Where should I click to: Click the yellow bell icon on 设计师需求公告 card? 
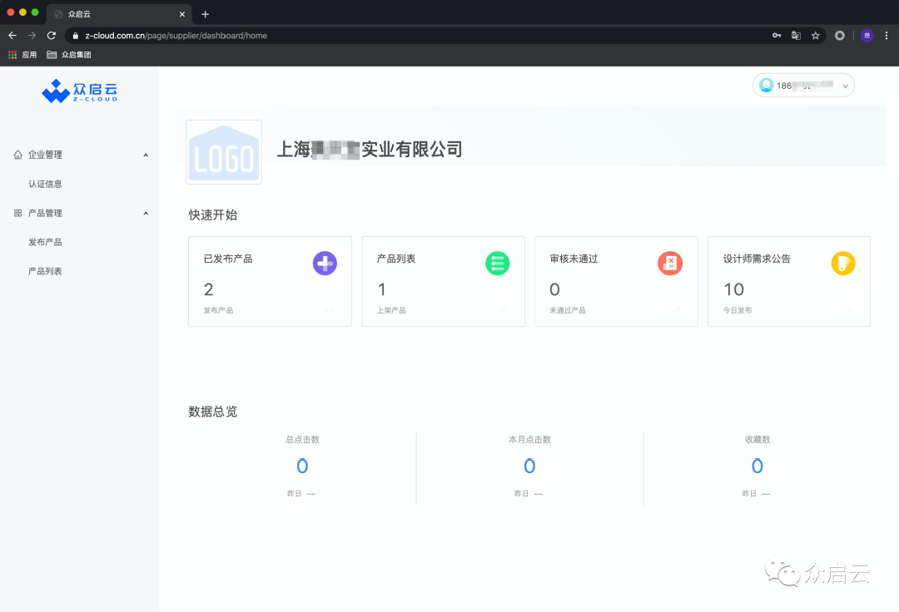click(x=842, y=263)
